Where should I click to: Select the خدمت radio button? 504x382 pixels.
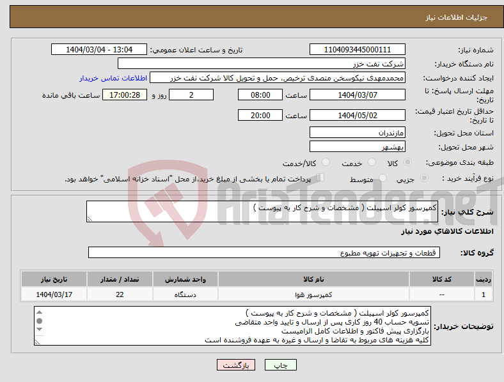click(372, 162)
